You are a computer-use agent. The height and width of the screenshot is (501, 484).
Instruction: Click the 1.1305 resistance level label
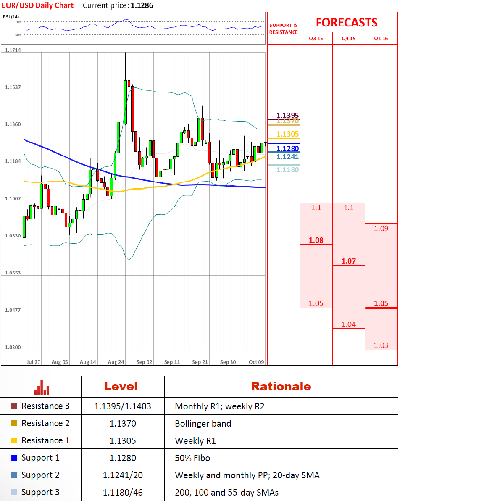[287, 134]
